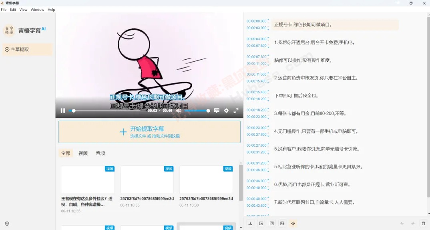Click the export subtitles download icon
Viewport: 430px width, 230px height.
[250, 224]
